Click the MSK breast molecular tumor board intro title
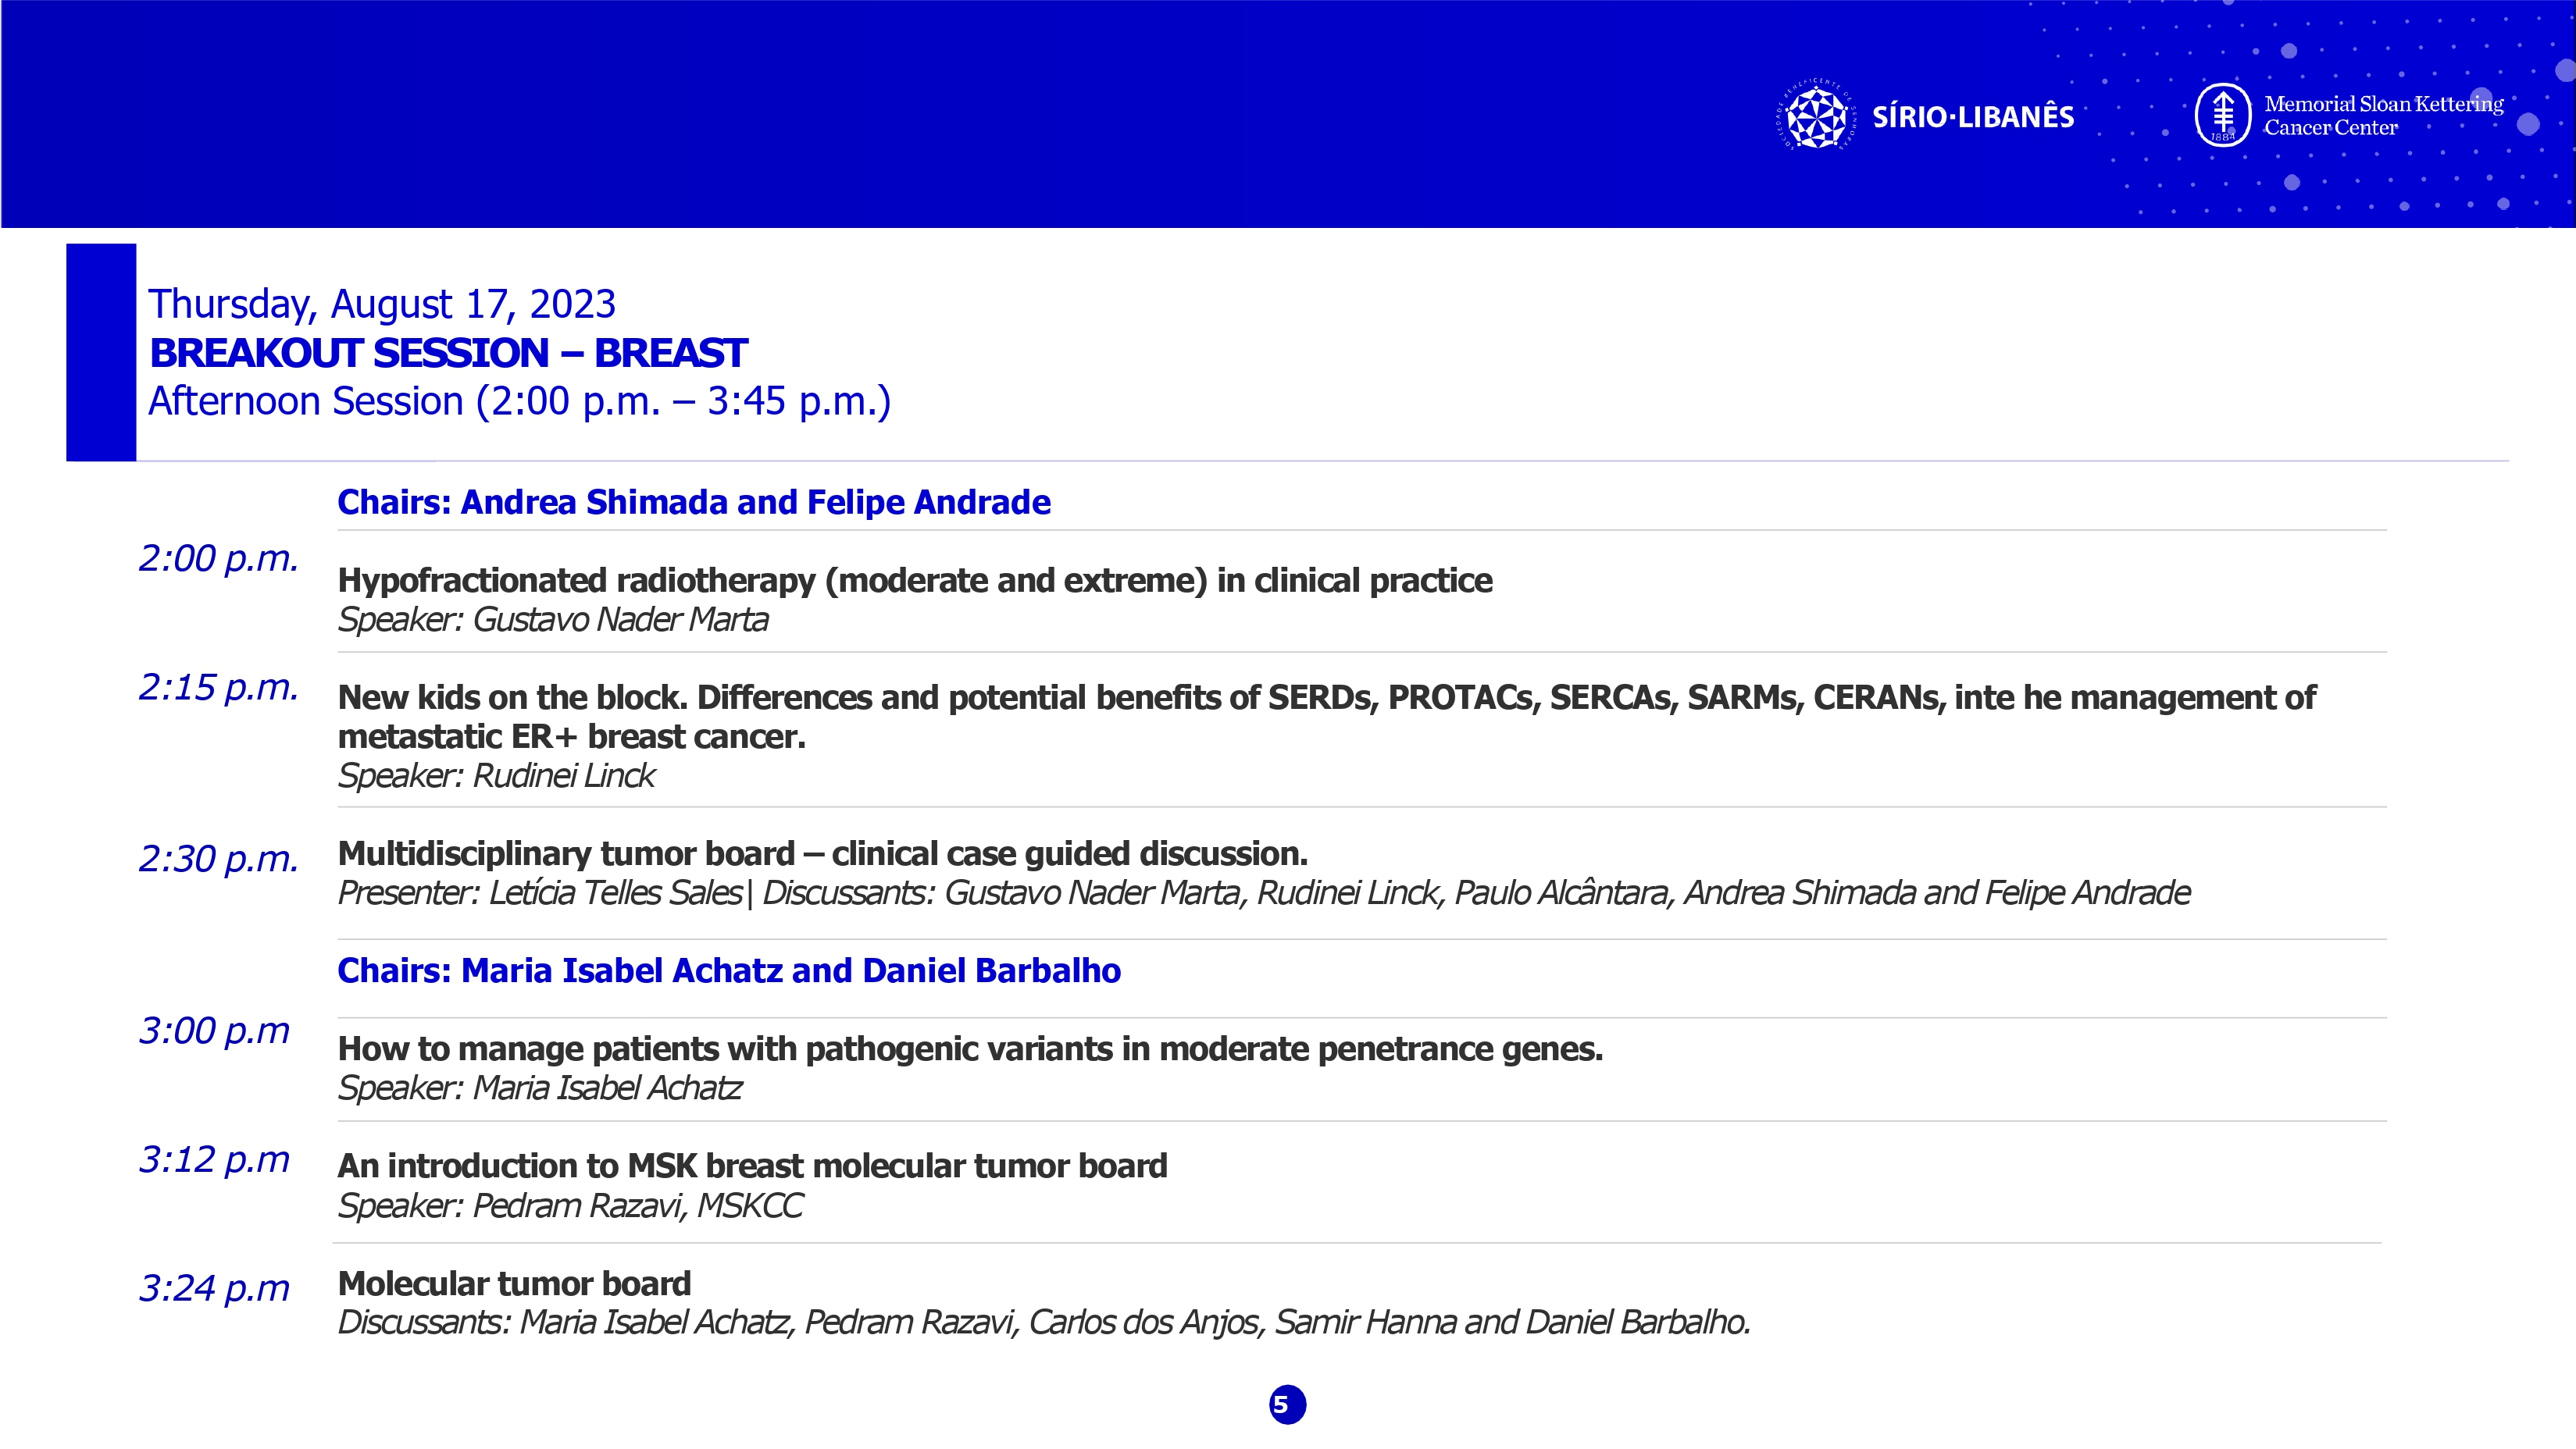Viewport: 2576px width, 1449px height. point(752,1166)
